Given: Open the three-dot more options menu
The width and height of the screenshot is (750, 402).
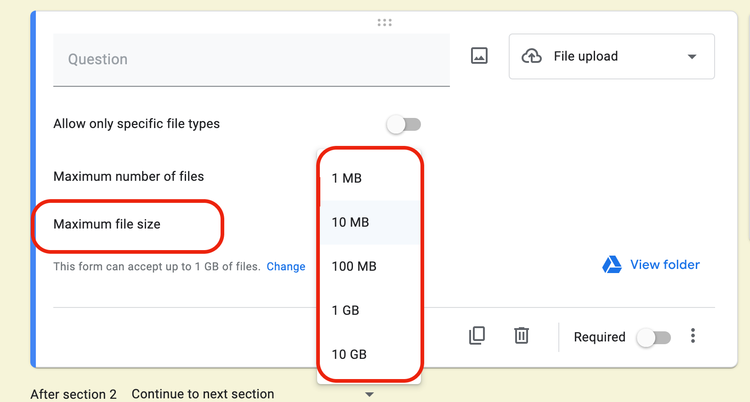Looking at the screenshot, I should pos(693,336).
